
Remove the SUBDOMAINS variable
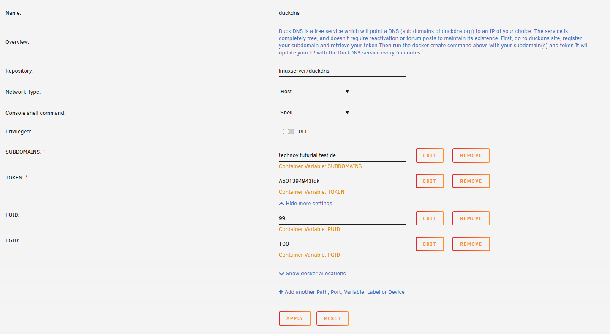471,155
